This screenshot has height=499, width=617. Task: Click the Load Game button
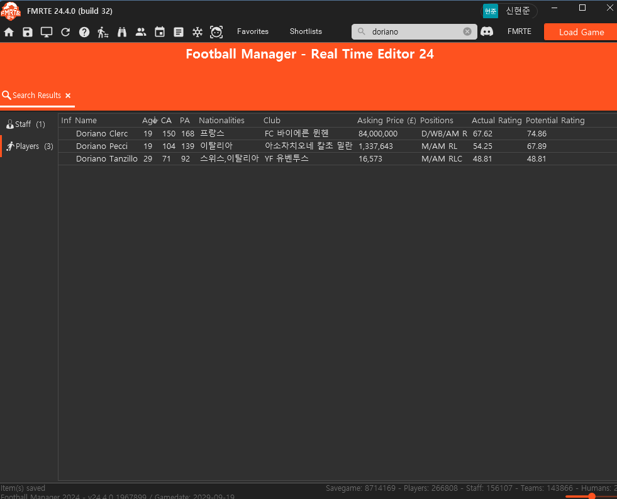click(x=581, y=32)
